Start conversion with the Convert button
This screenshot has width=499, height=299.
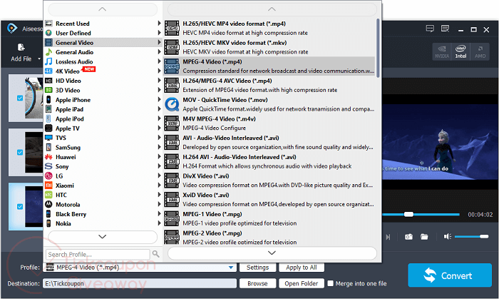tap(450, 275)
